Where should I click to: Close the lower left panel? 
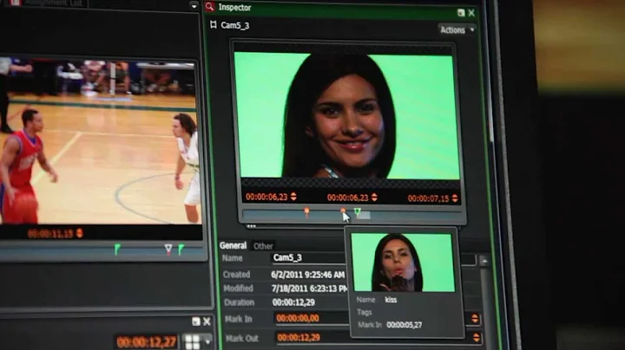tap(207, 321)
